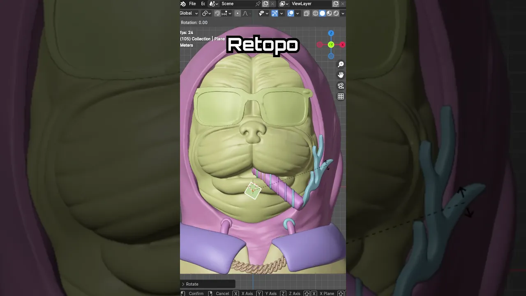Open the view layer browse dropdown

tap(284, 4)
